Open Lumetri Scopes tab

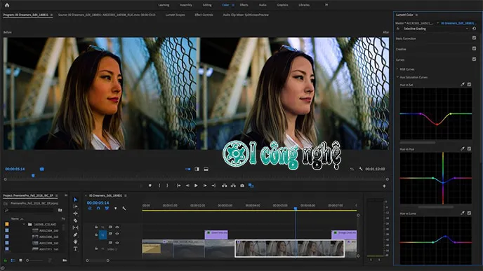click(175, 15)
